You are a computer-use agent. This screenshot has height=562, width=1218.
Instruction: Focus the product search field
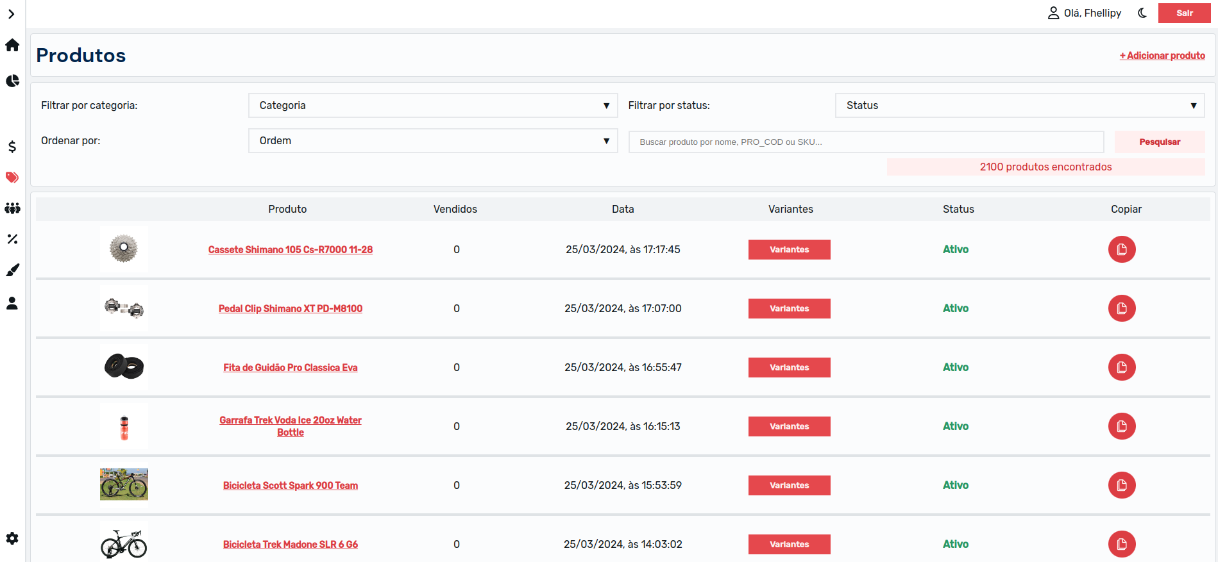coord(866,142)
